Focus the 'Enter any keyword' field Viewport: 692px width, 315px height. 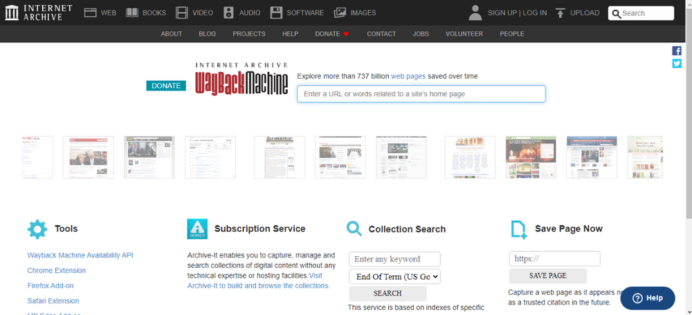[x=394, y=259]
